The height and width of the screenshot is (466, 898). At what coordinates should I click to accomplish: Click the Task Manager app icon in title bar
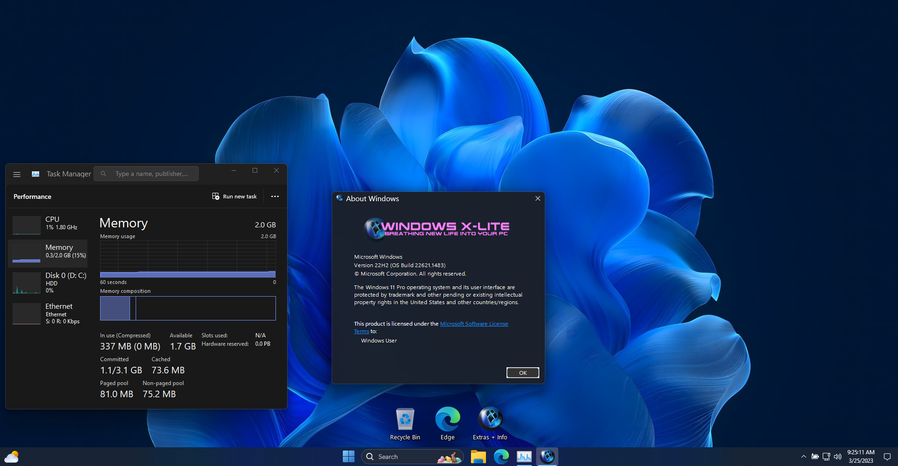[x=36, y=174]
